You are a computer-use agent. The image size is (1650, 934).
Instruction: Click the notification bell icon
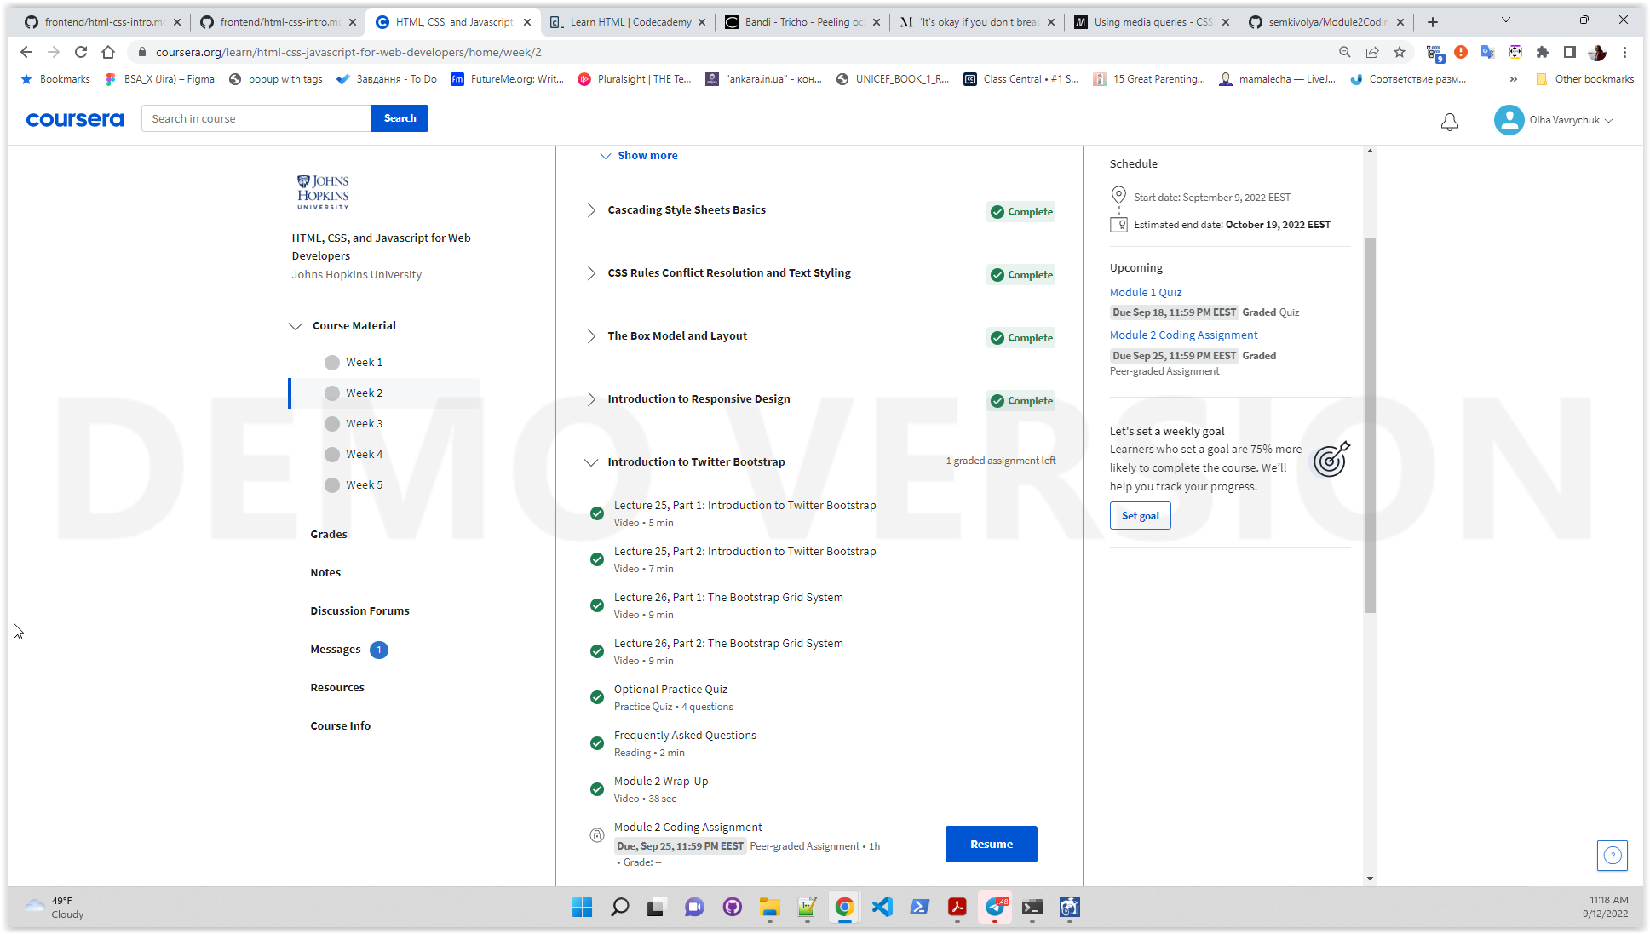coord(1450,121)
